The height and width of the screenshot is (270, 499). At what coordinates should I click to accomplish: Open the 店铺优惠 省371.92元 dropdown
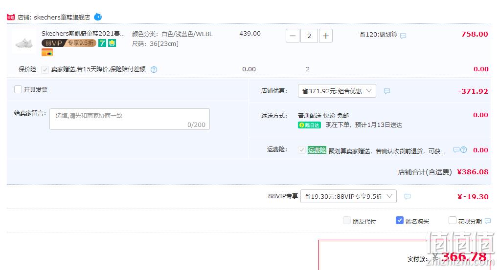point(337,91)
